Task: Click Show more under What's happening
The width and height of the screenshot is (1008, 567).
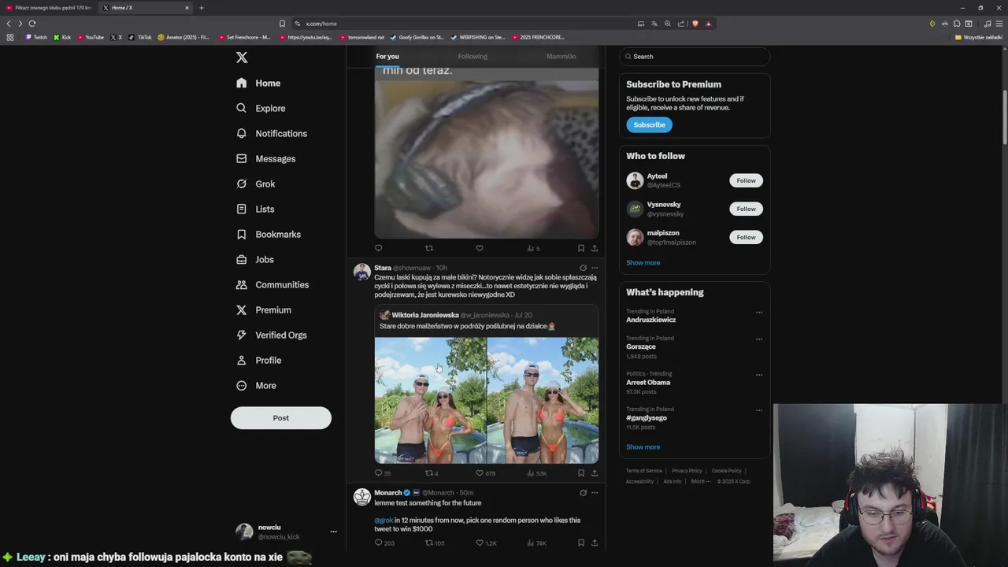Action: click(x=643, y=447)
